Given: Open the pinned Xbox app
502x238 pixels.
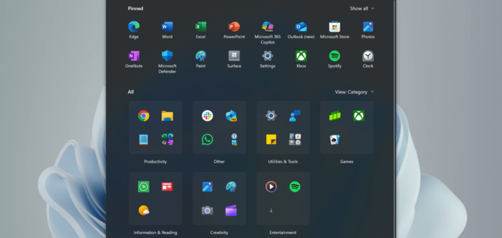Looking at the screenshot, I should [301, 56].
